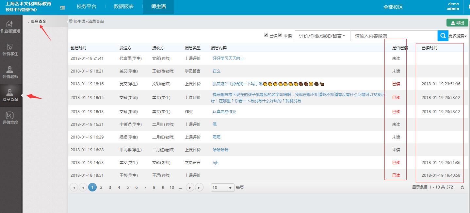
Task: Open message link 哈哈哈哈
Action: click(220, 150)
